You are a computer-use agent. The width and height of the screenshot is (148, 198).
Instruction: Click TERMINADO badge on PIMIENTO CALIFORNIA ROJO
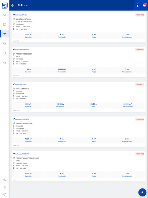tap(140, 154)
